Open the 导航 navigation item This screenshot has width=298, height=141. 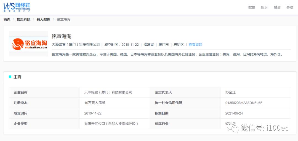click(x=290, y=7)
